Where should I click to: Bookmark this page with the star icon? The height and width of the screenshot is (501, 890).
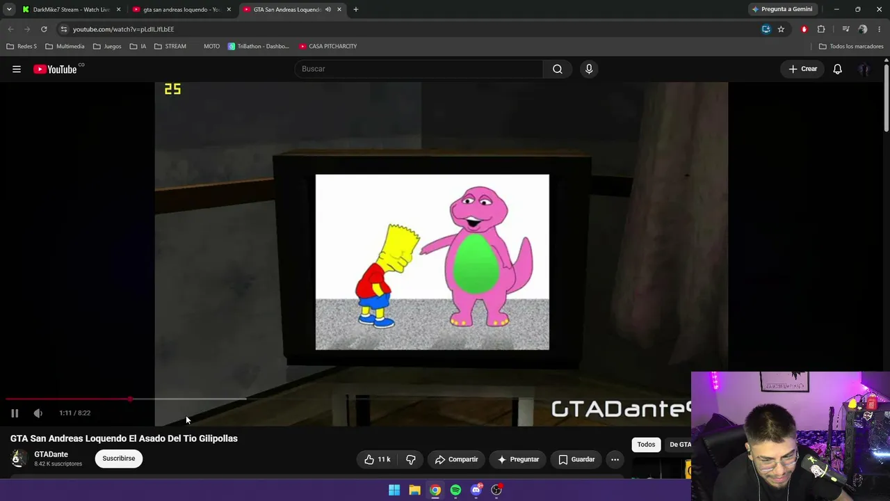[x=781, y=29]
